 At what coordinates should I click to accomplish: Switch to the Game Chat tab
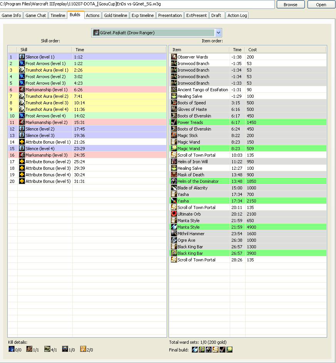(x=36, y=15)
